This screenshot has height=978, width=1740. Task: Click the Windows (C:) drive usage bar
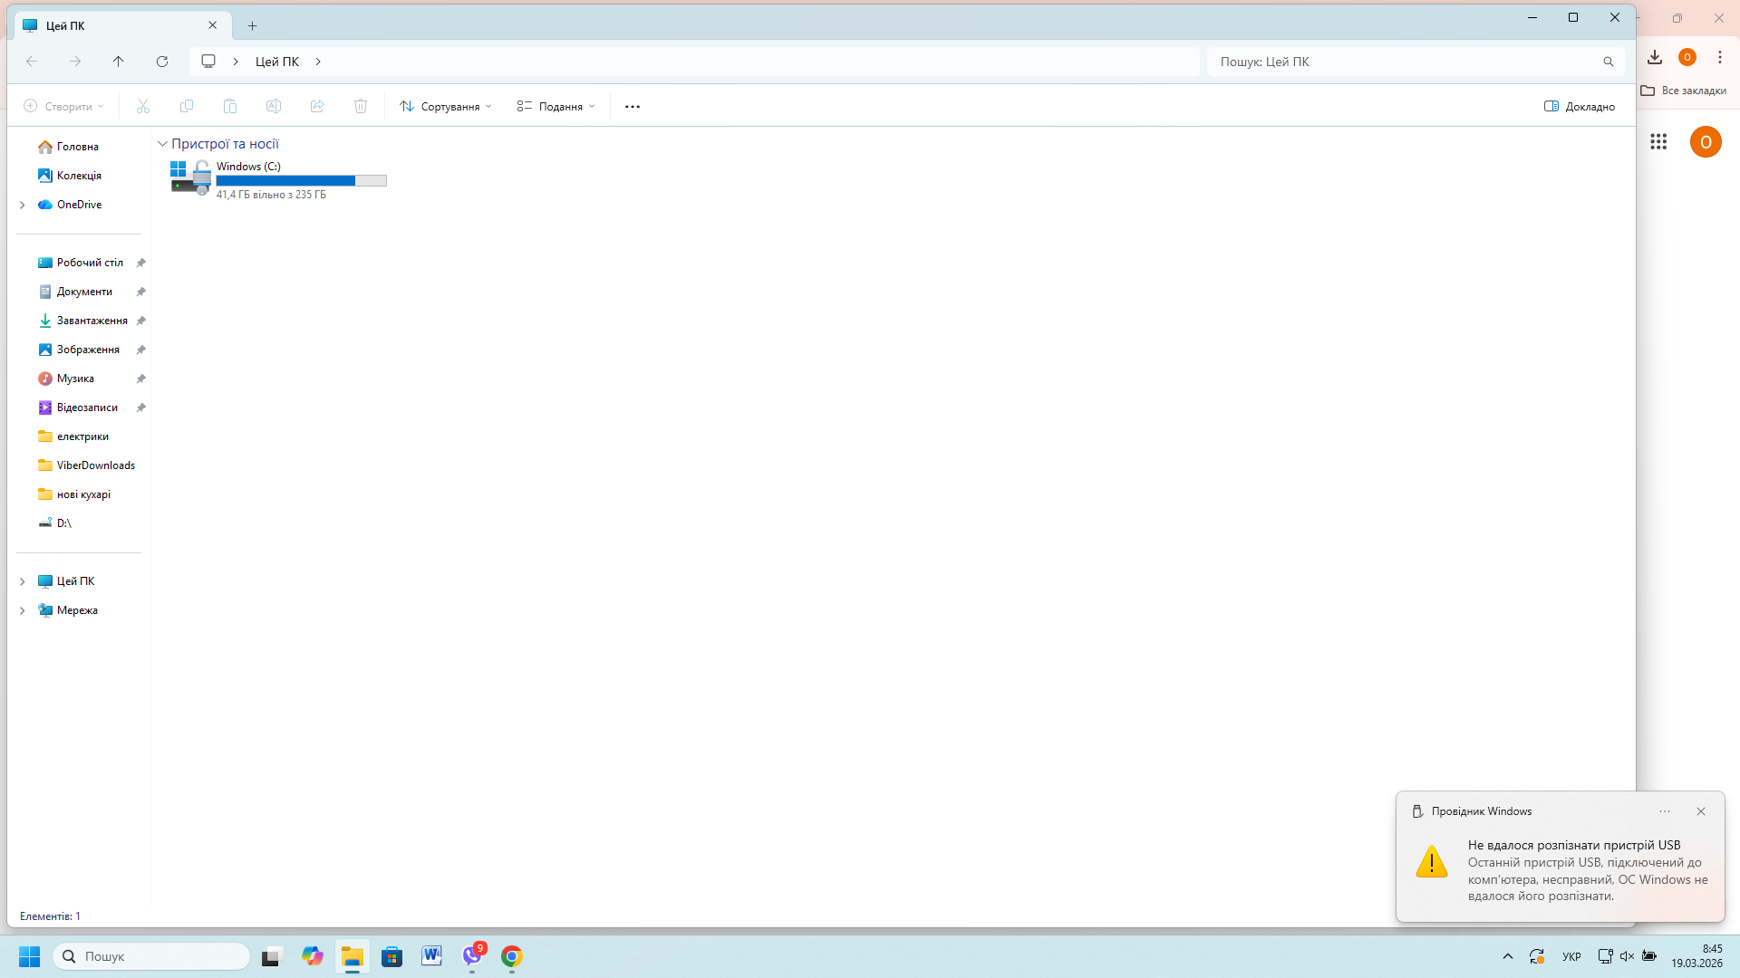301,181
